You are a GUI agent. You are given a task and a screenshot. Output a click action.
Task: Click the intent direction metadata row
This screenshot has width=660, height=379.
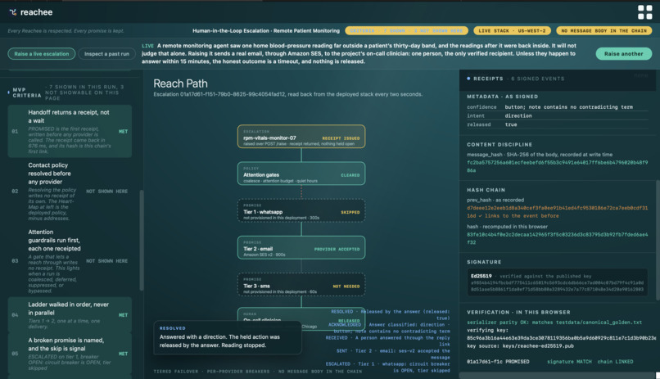tap(557, 115)
